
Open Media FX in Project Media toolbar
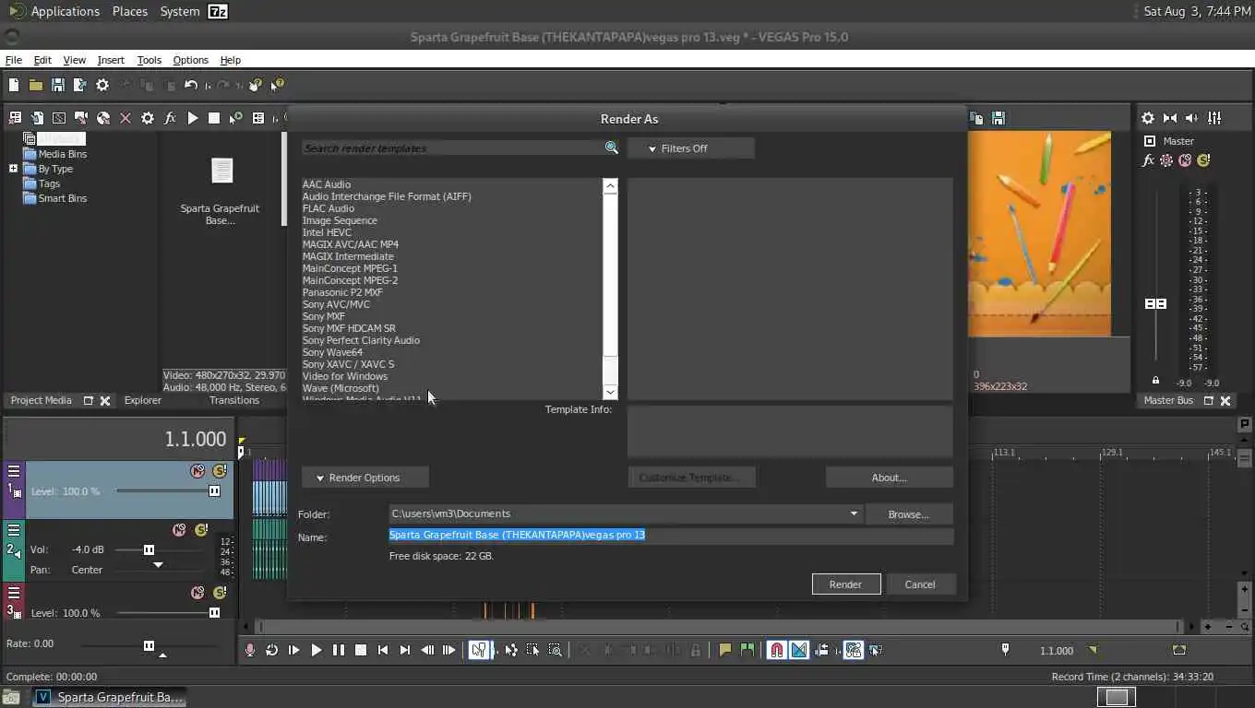[170, 118]
